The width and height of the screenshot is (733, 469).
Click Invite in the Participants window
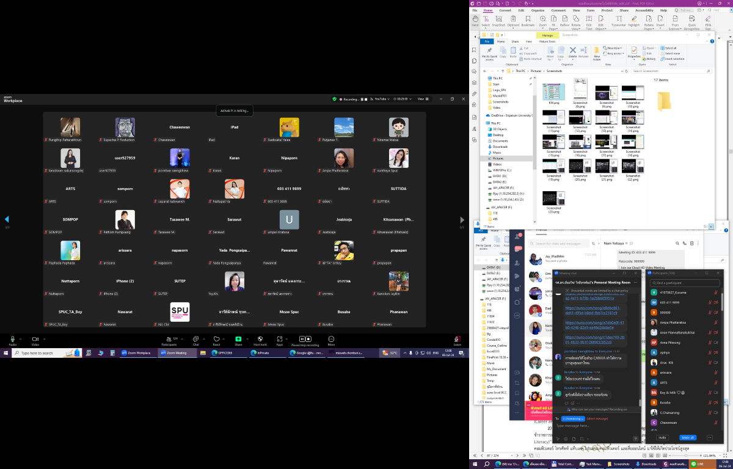pos(662,437)
